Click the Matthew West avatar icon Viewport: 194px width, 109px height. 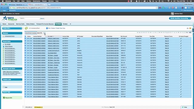[172, 14]
